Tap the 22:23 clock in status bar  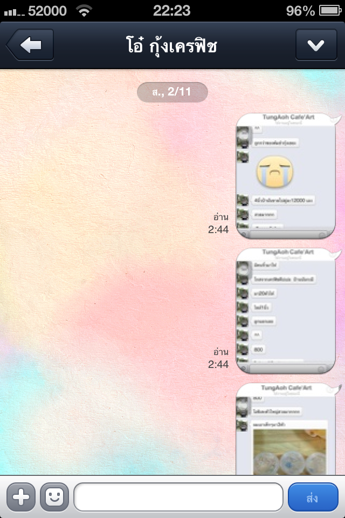coord(171,11)
